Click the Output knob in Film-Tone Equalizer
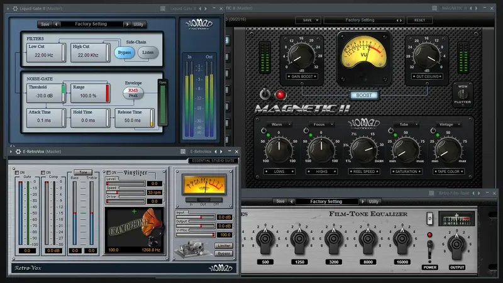 (457, 245)
